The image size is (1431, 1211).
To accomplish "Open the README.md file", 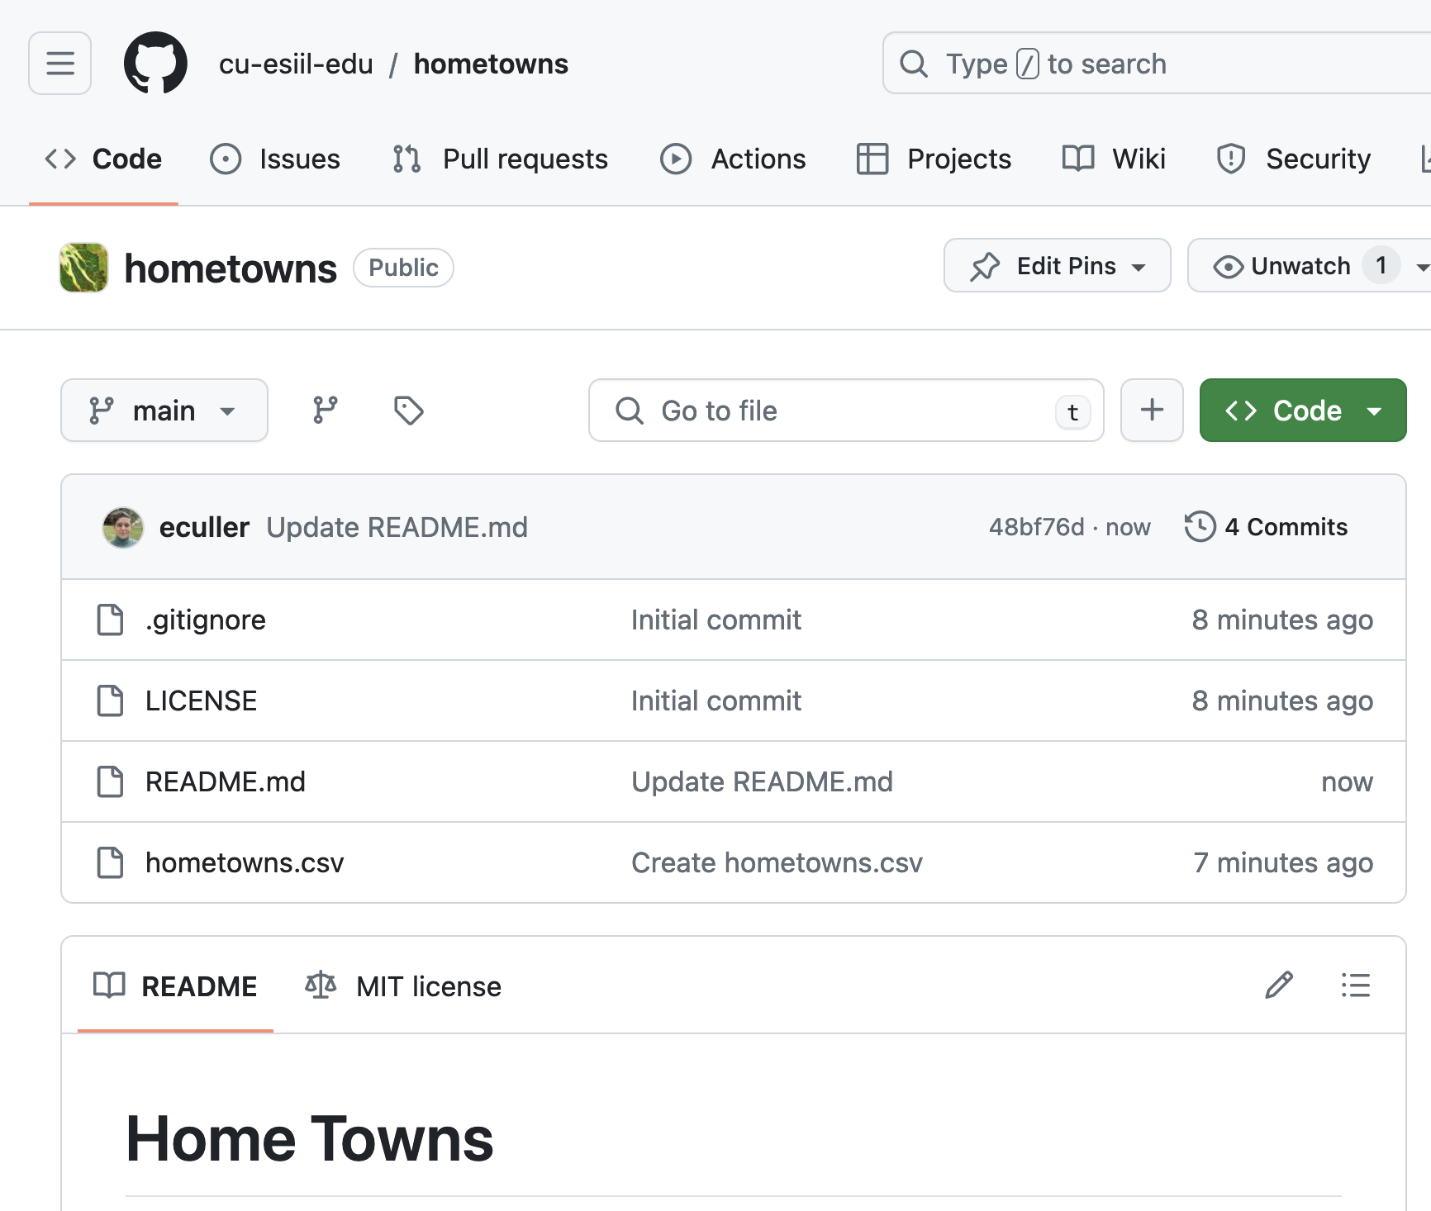I will tap(226, 781).
